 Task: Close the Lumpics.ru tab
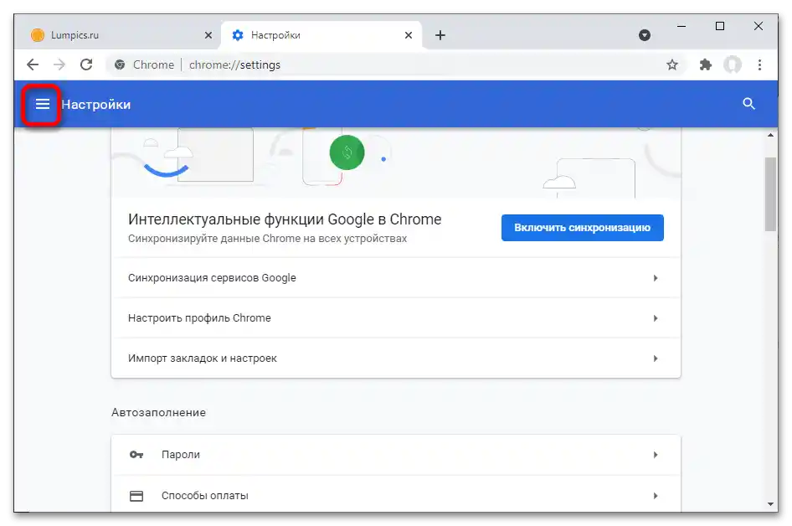coord(208,35)
